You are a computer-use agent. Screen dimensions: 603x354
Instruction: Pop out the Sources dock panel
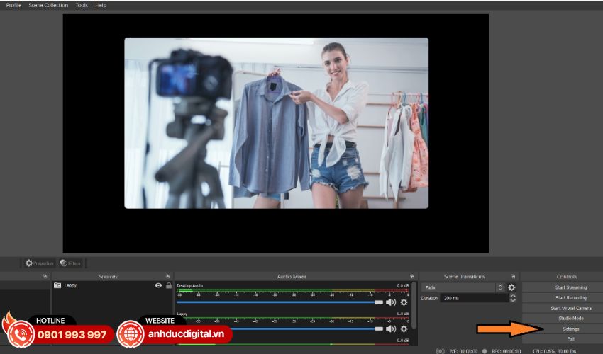click(x=167, y=276)
